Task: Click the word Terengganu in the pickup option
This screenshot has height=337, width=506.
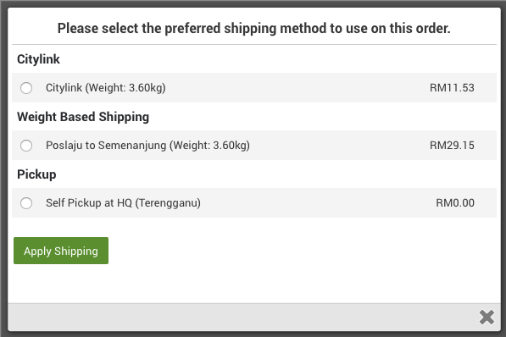Action: (168, 203)
